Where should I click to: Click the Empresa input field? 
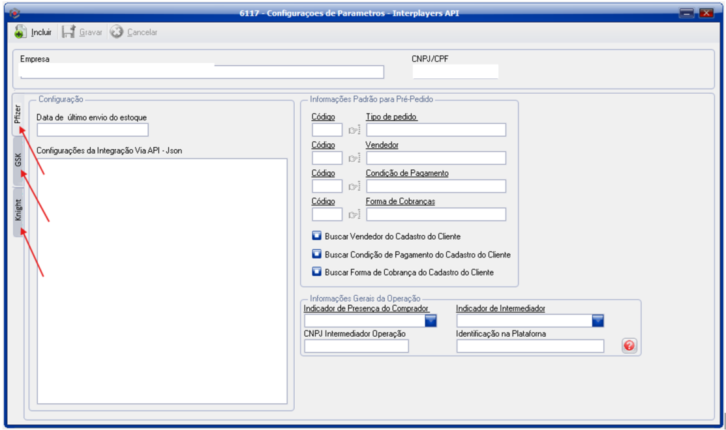(202, 72)
